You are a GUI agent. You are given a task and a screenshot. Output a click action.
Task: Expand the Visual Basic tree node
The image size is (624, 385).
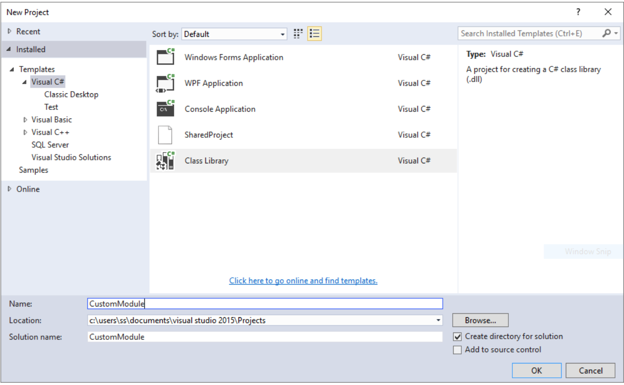click(x=25, y=120)
